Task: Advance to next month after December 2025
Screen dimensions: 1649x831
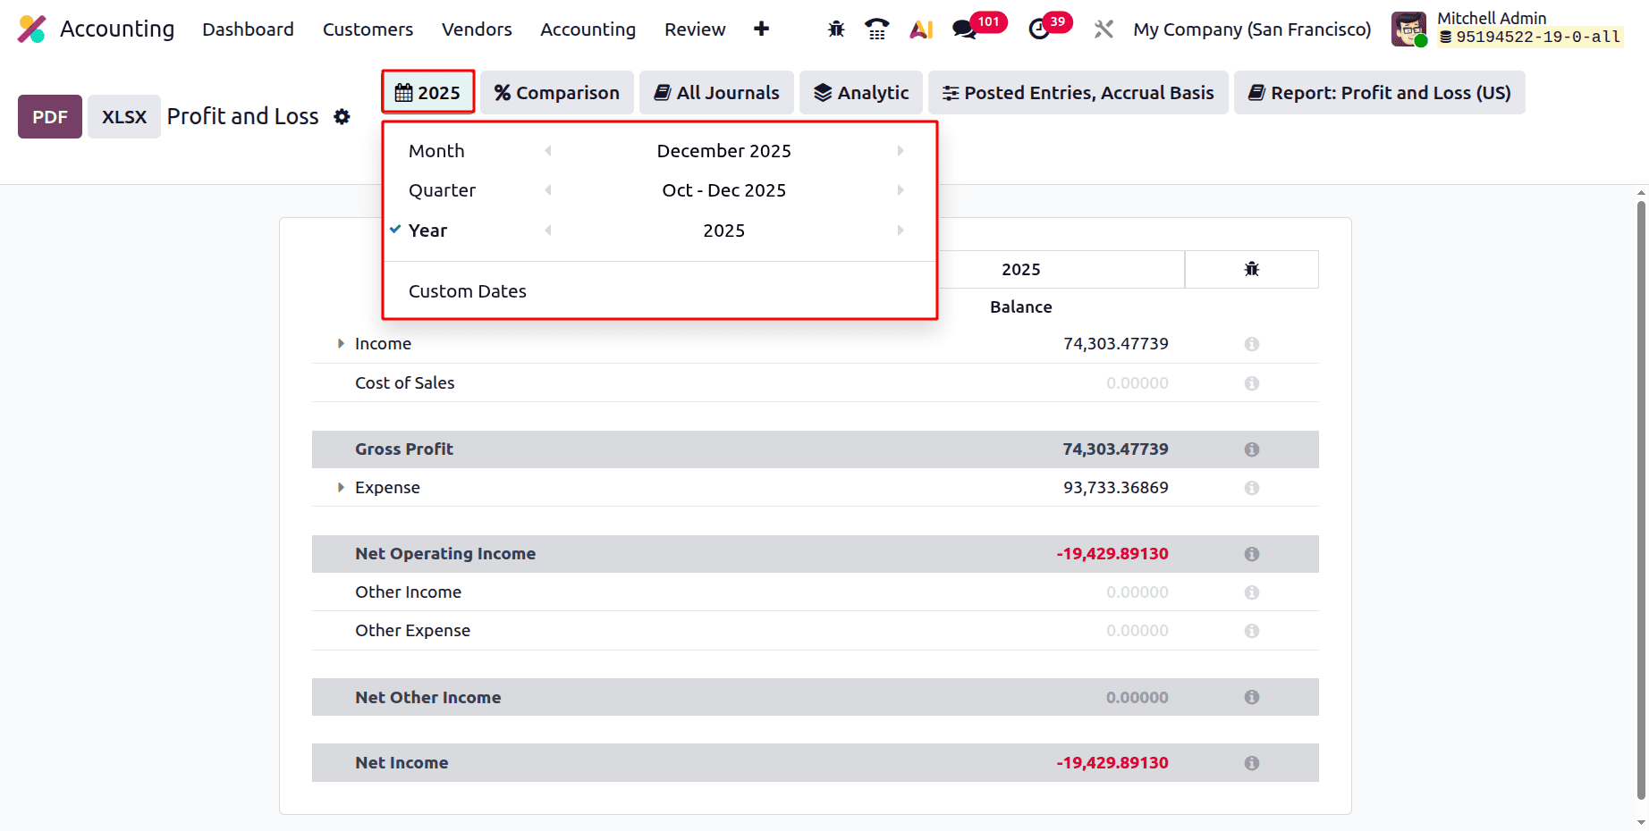Action: (900, 150)
